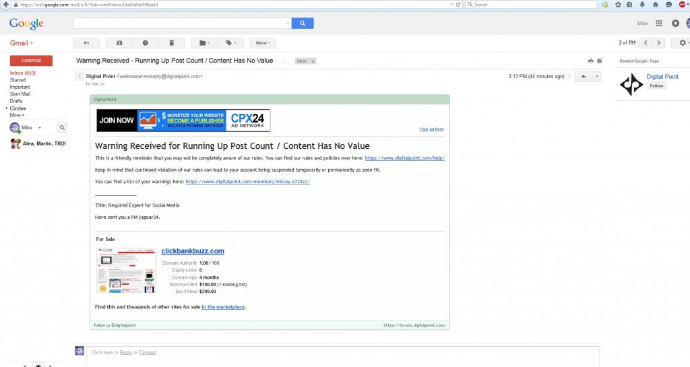Click the CPX24 Join Now banner ad
The width and height of the screenshot is (690, 367).
click(x=183, y=120)
